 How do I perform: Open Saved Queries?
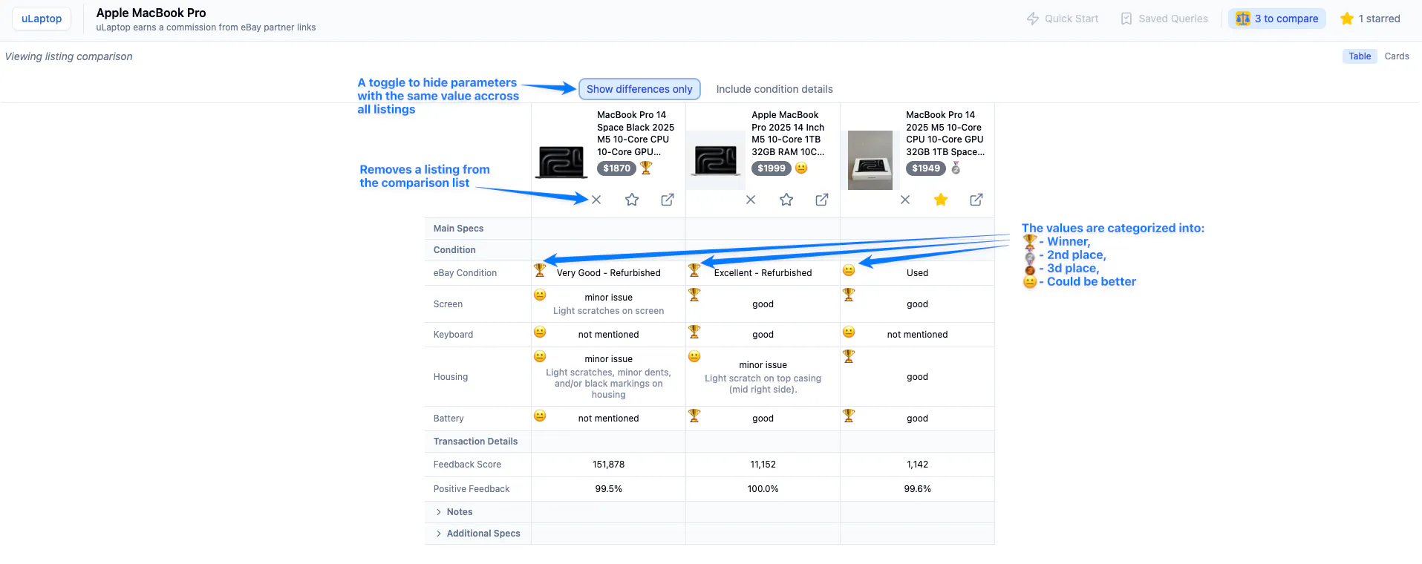[x=1164, y=19]
